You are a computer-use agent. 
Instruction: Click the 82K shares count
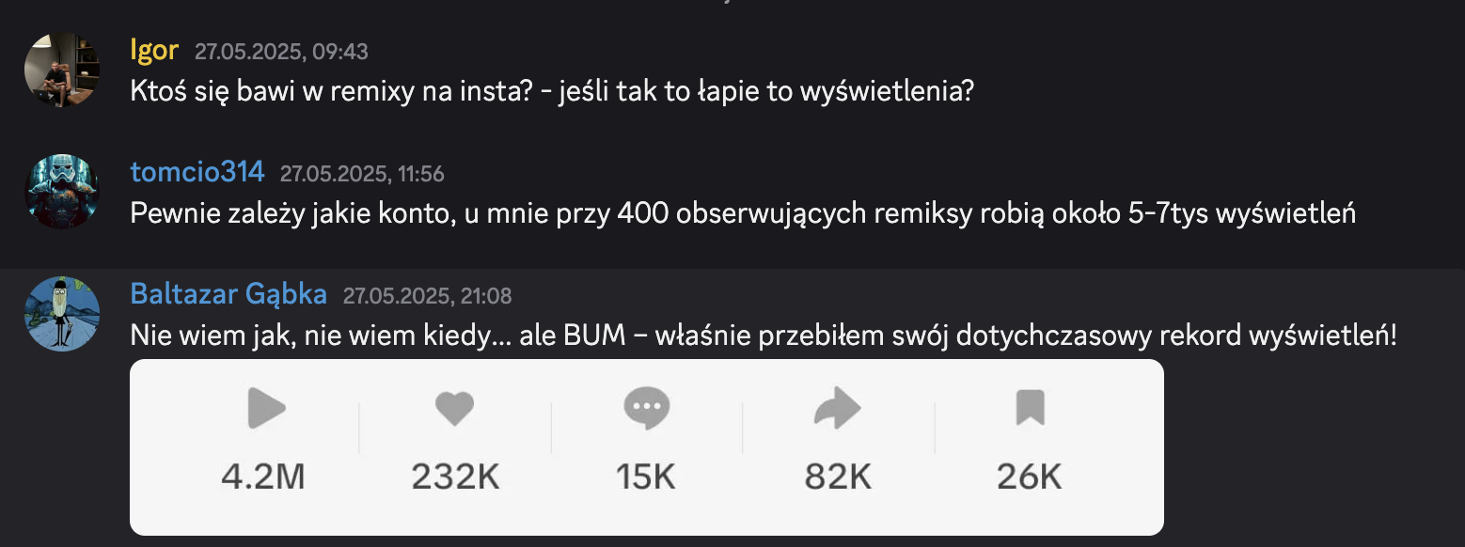pos(838,477)
